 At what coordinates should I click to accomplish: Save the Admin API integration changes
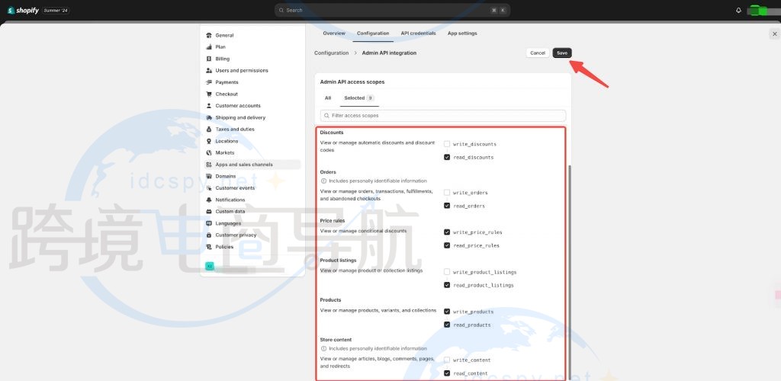click(x=562, y=53)
